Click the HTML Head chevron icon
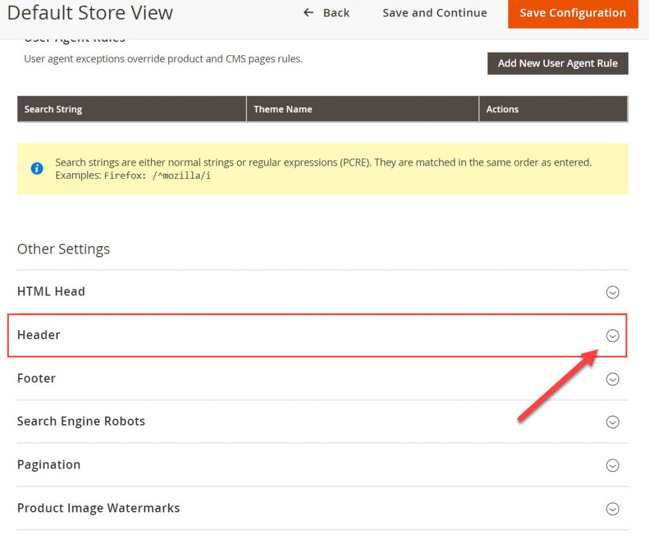The image size is (649, 539). click(x=613, y=292)
